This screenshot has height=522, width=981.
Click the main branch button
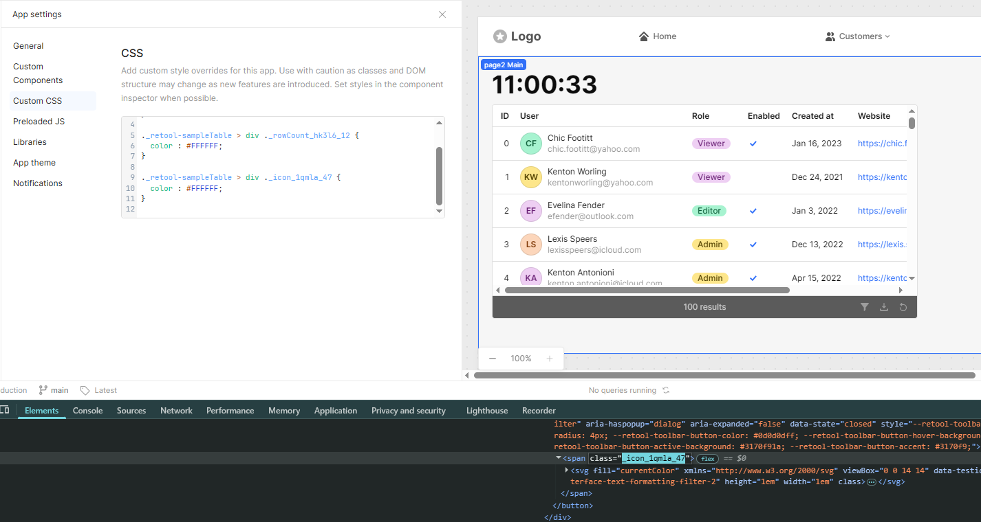pyautogui.click(x=54, y=390)
